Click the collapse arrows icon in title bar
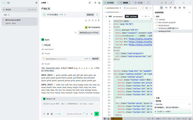Image resolution: width=193 pixels, height=120 pixels. click(171, 3)
